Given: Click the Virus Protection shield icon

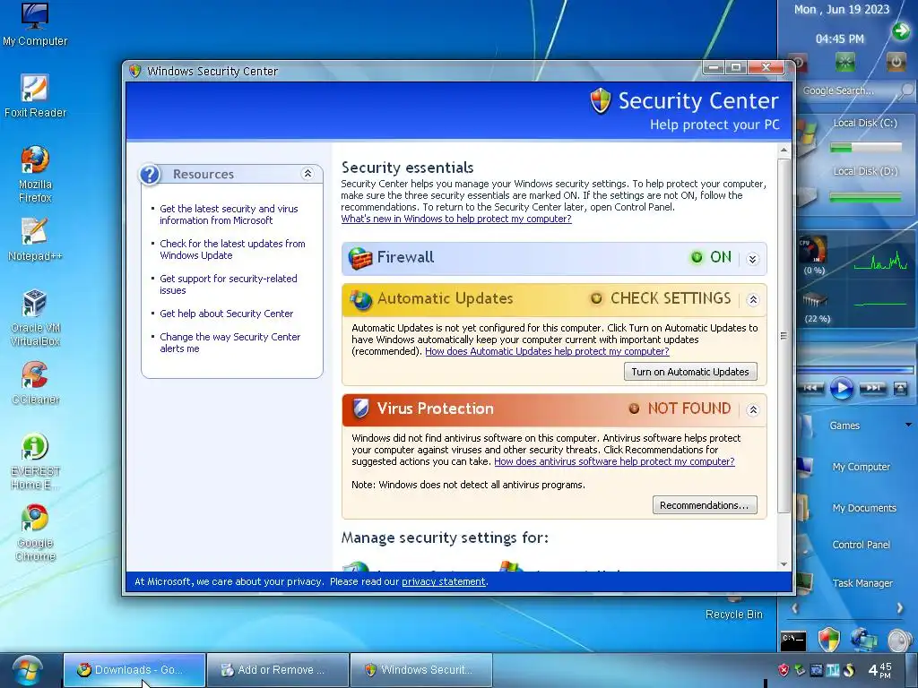Looking at the screenshot, I should 361,408.
